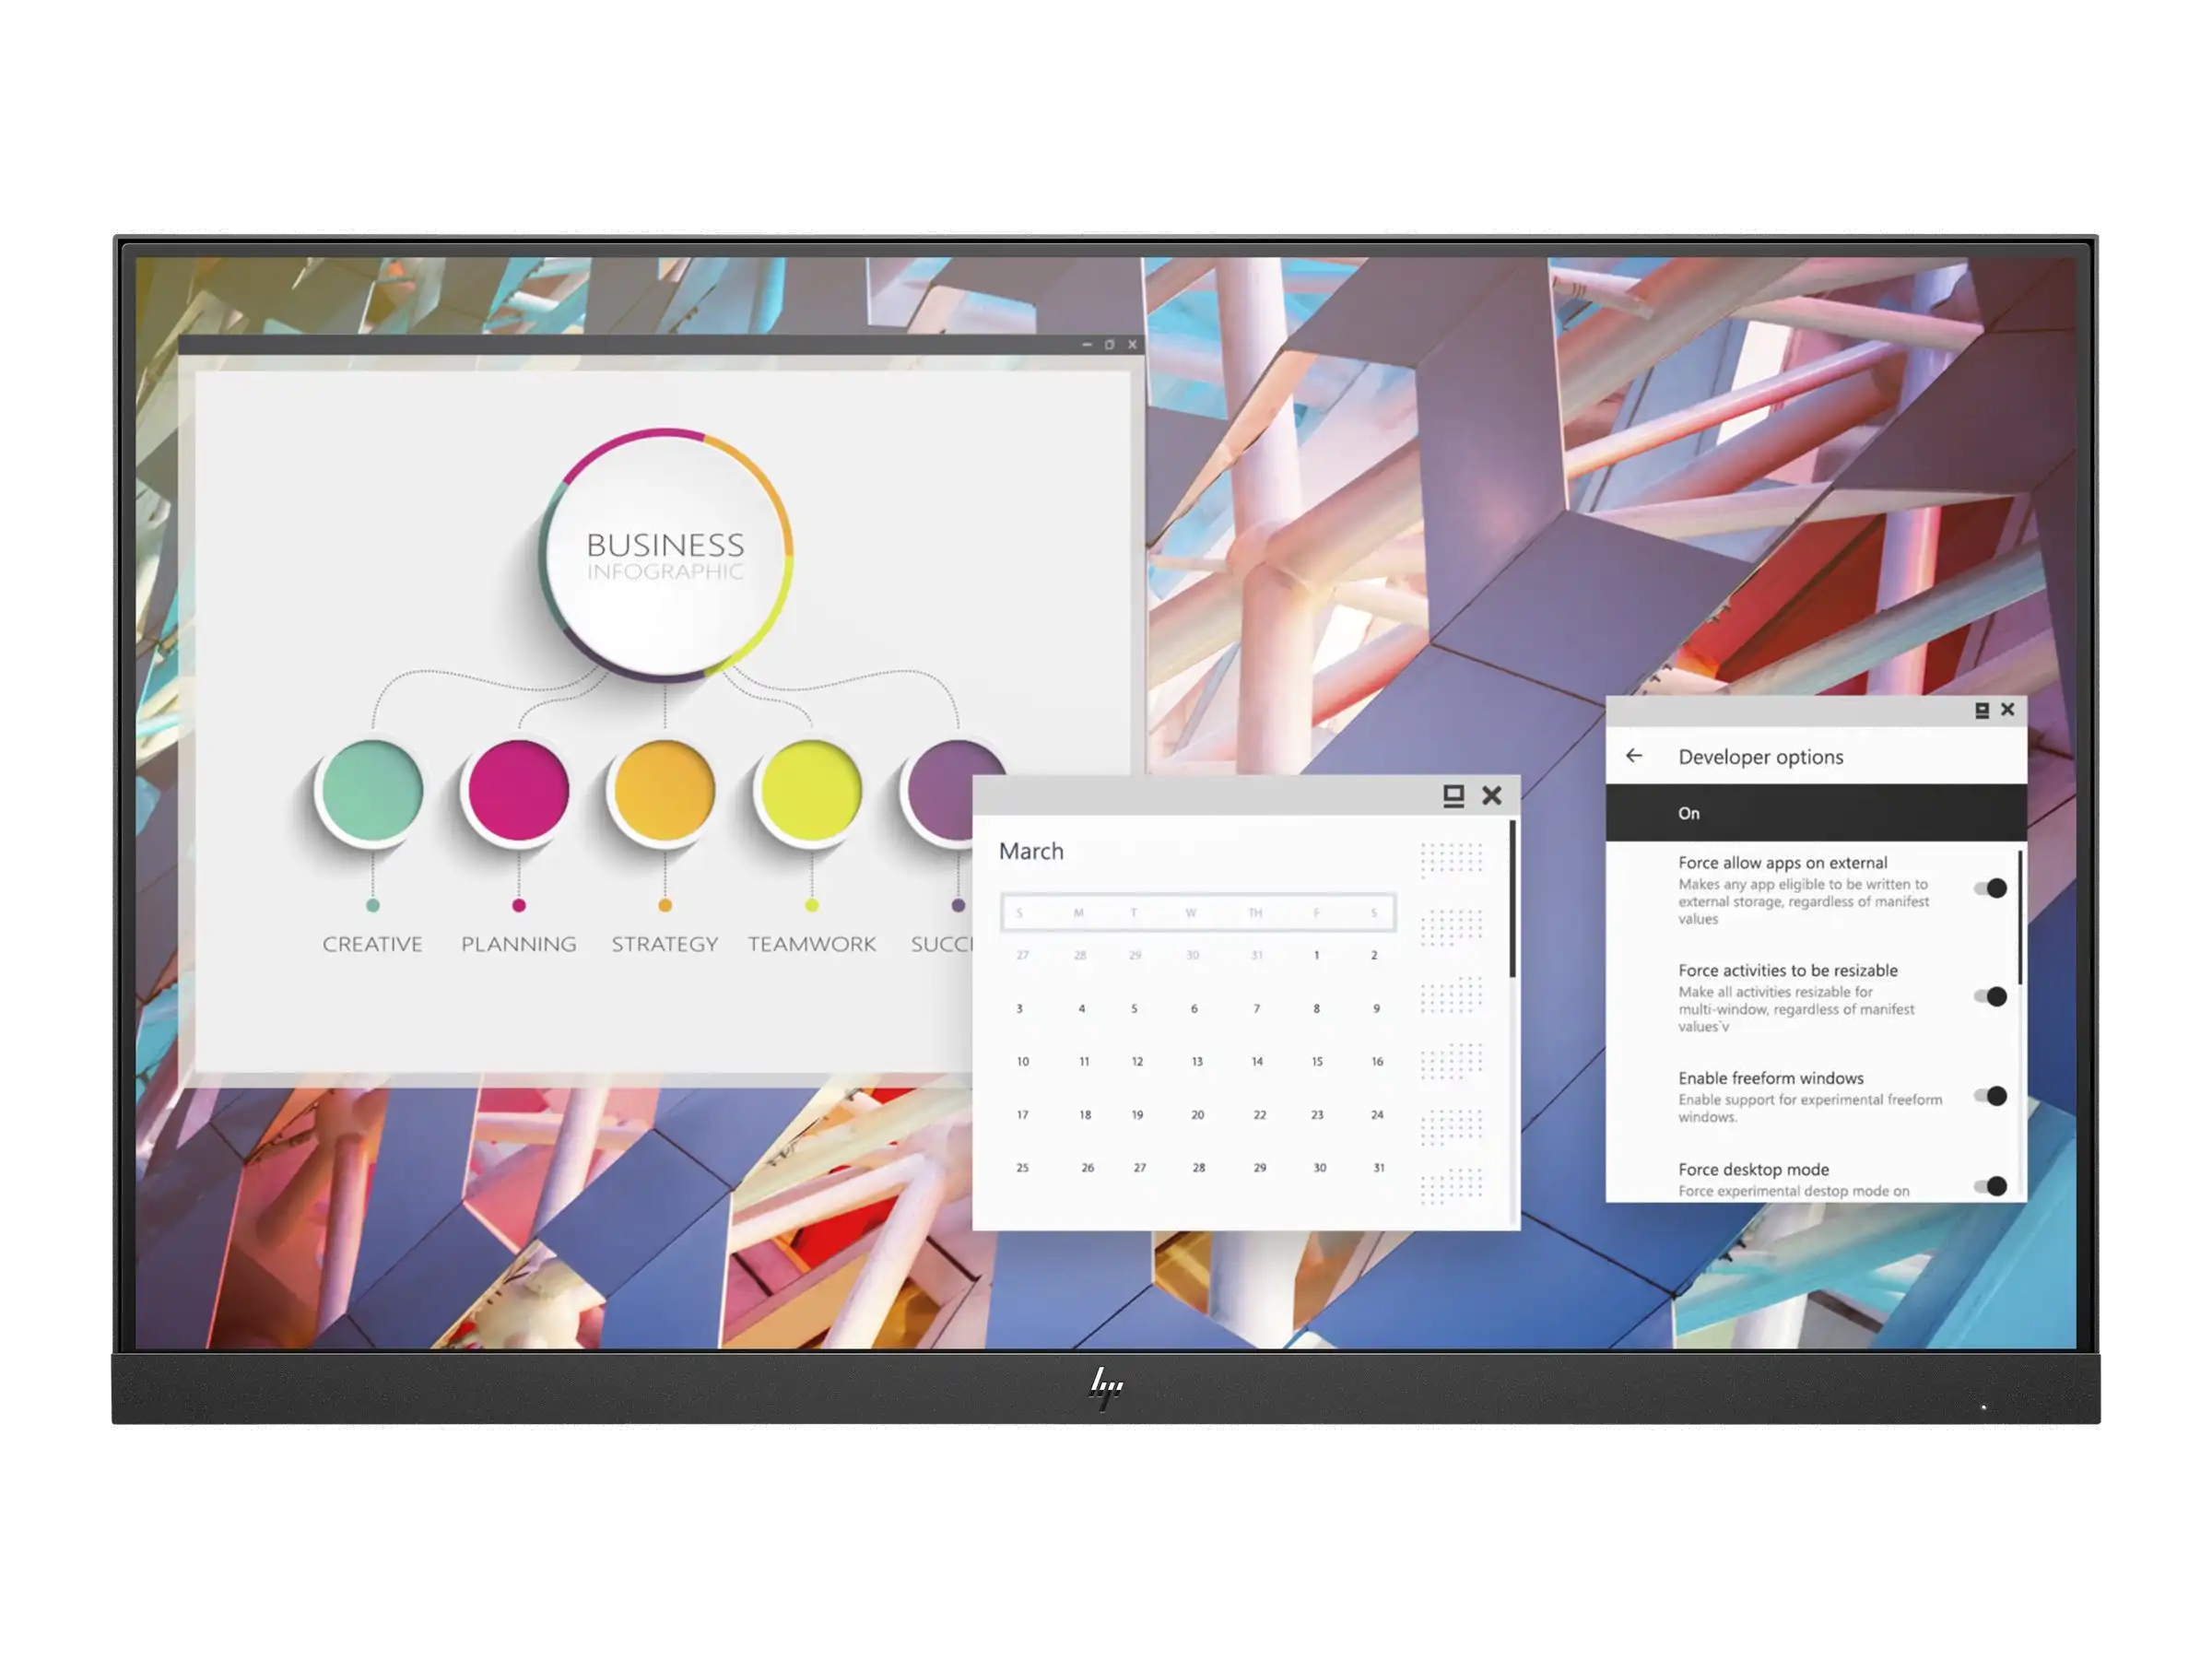The image size is (2212, 1659).
Task: Select date 9 in the calendar
Action: (1376, 1009)
